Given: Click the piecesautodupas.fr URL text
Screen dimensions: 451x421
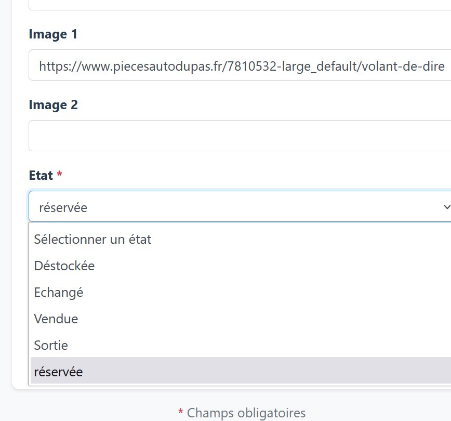Looking at the screenshot, I should click(x=242, y=66).
